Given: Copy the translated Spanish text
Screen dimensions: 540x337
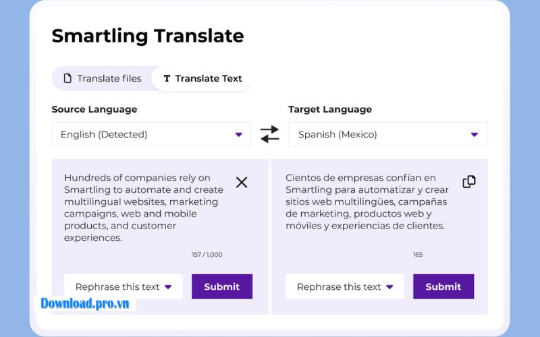Looking at the screenshot, I should click(468, 181).
